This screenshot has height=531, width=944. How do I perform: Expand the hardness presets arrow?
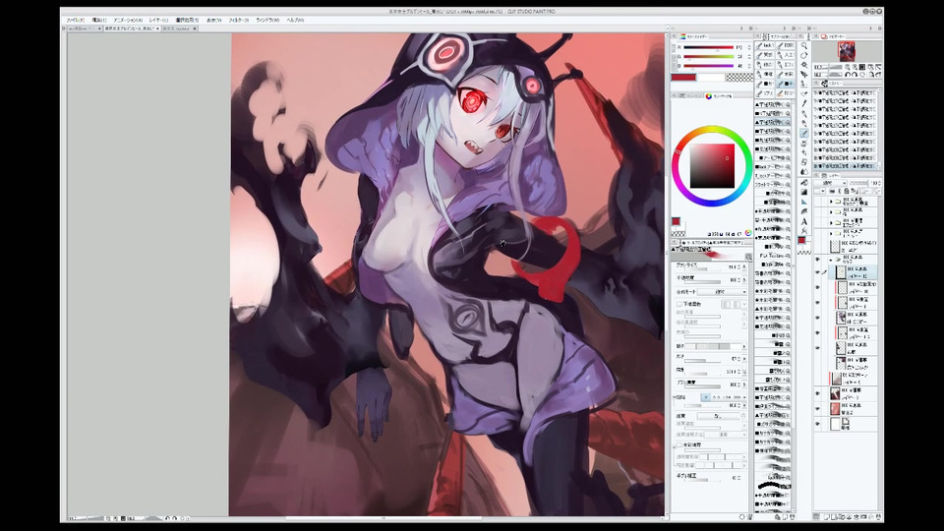pyautogui.click(x=744, y=346)
